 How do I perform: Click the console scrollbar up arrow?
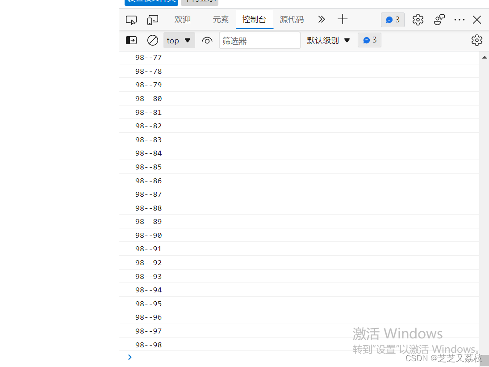tap(485, 57)
